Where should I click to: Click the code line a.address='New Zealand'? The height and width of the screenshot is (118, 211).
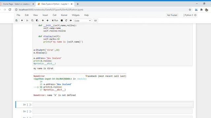(47, 58)
